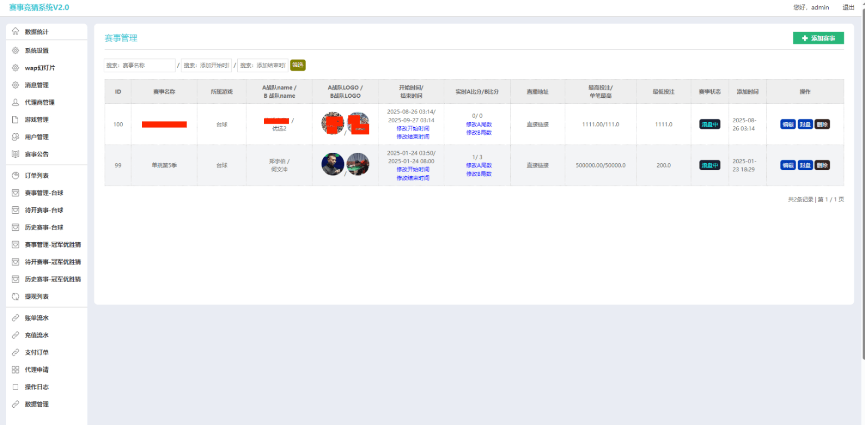Click the document icon beside 游戏管理

pyautogui.click(x=15, y=120)
